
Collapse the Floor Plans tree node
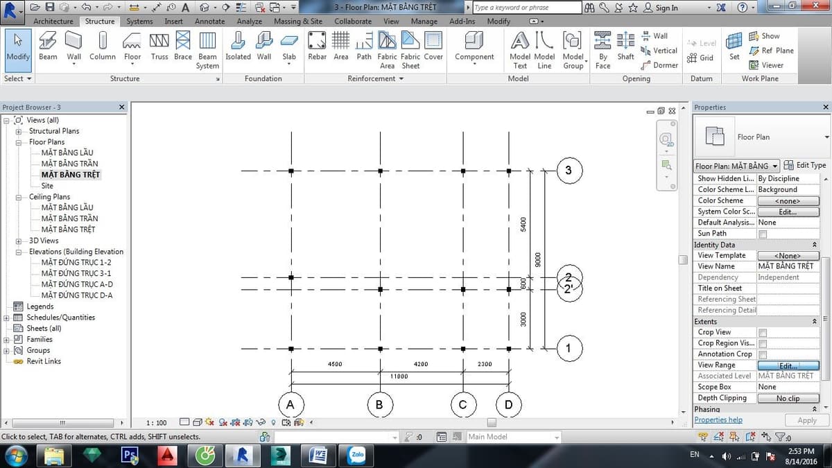tap(19, 142)
